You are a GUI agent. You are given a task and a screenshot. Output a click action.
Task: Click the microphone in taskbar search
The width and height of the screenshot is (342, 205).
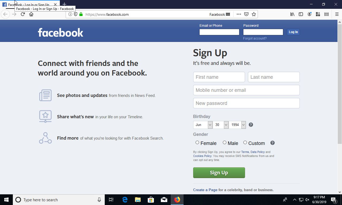pyautogui.click(x=99, y=200)
